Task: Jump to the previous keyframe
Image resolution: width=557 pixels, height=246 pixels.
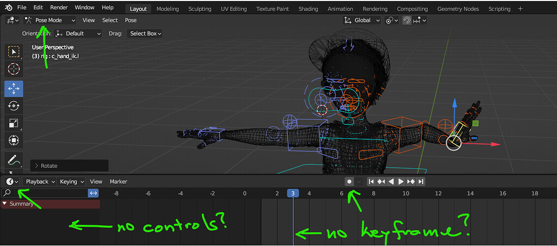Action: pyautogui.click(x=381, y=182)
